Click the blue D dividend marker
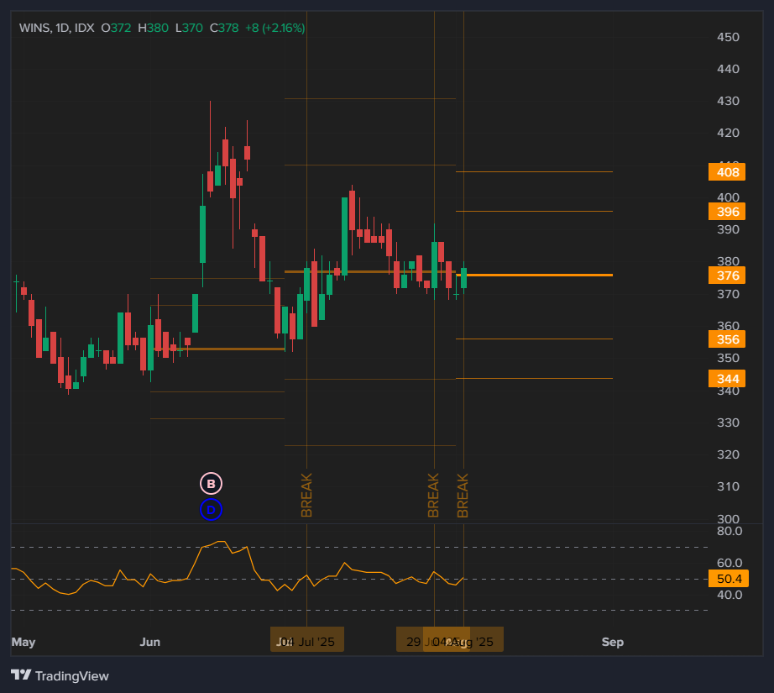Image resolution: width=774 pixels, height=693 pixels. coord(211,510)
